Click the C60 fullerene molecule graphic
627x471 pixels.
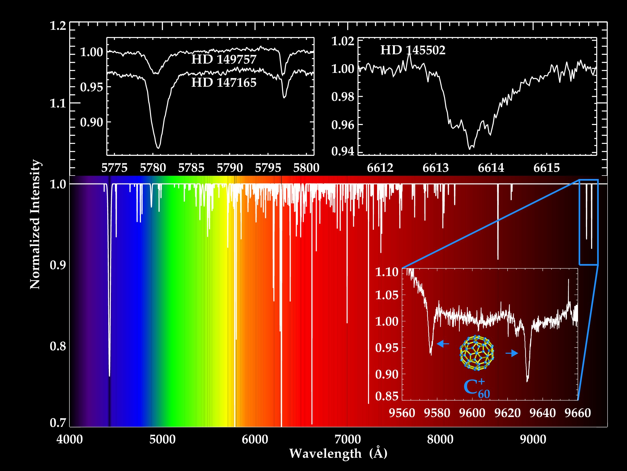[x=477, y=353]
